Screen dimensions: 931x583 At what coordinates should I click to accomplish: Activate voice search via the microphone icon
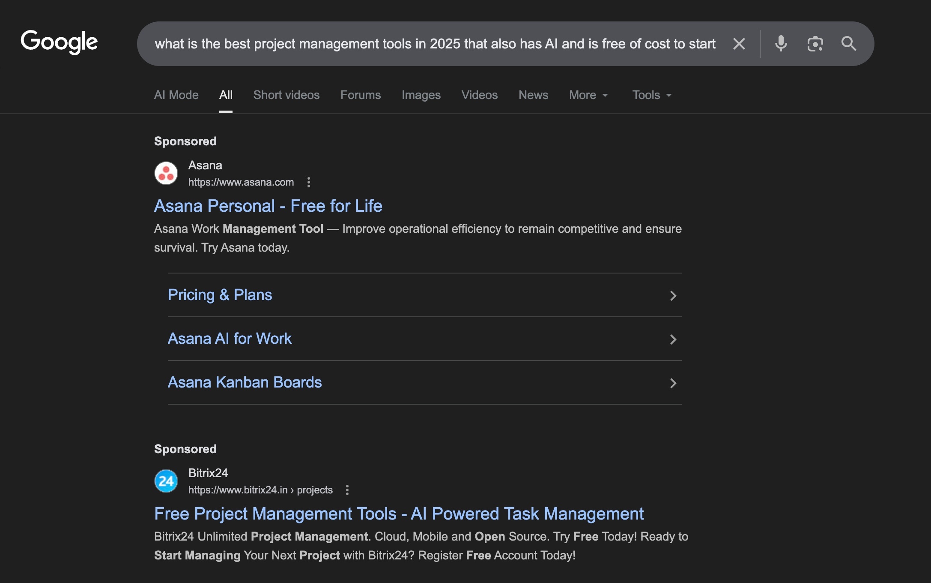(780, 43)
